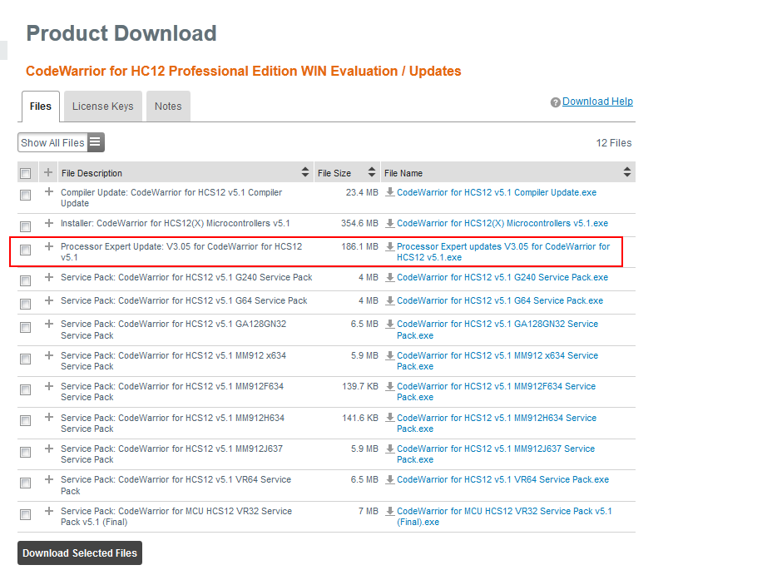Click download icon for VR32 Service Pack v5.1 (Final).exe
Viewport: 777px width, 570px height.
coord(390,511)
